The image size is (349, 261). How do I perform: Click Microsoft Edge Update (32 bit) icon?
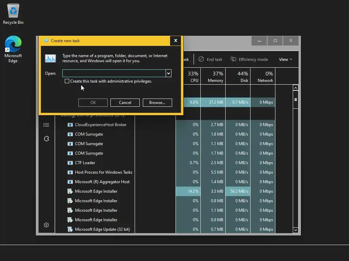[x=70, y=229]
